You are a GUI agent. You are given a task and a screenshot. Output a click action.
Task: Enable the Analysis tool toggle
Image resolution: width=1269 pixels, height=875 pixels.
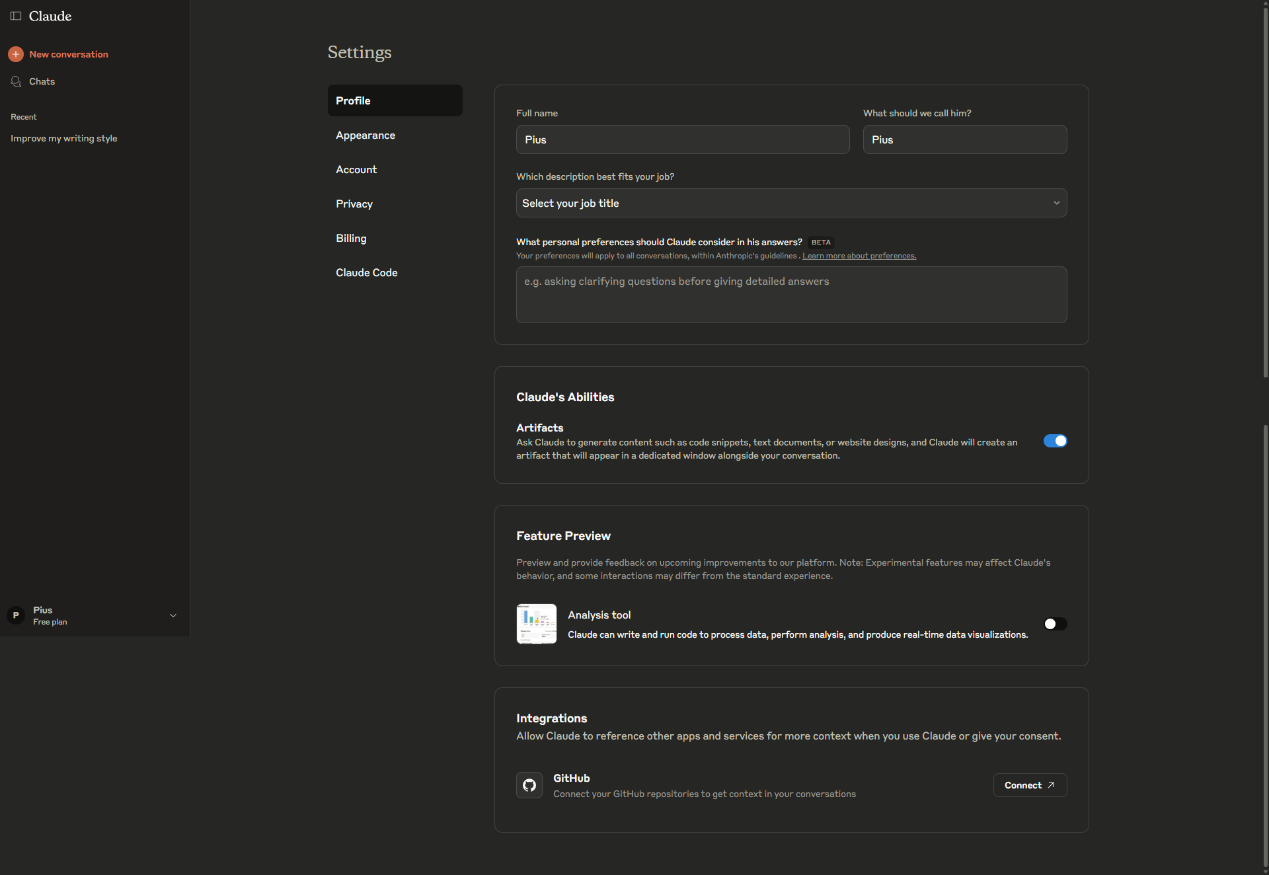pos(1055,624)
